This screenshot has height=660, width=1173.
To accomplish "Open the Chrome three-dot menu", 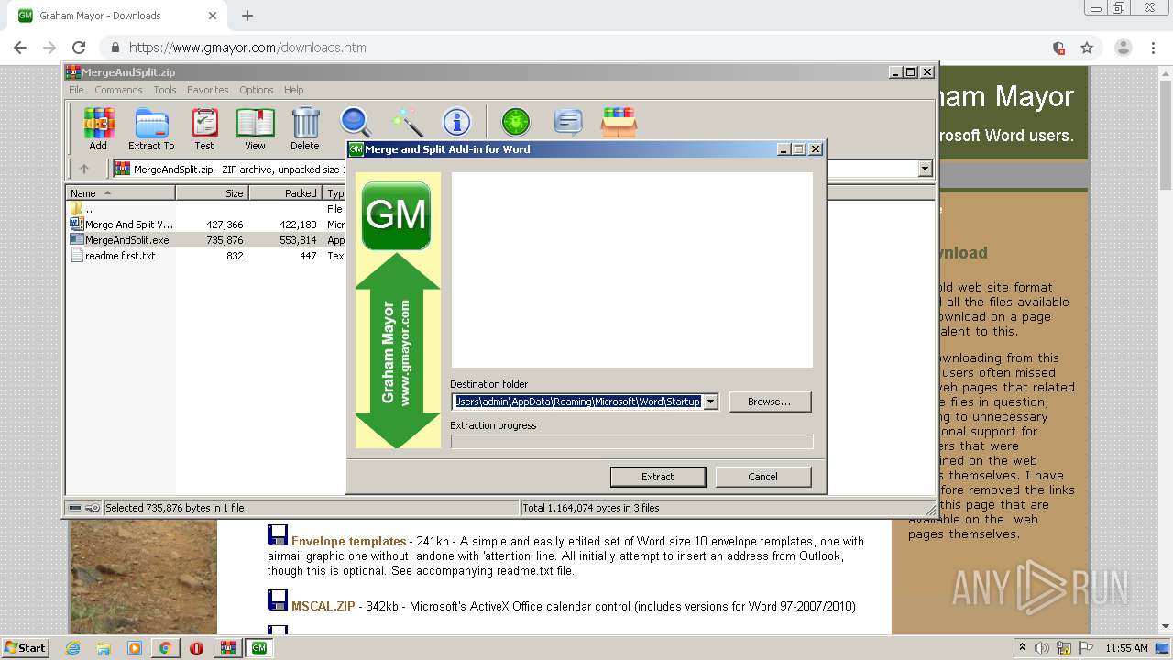I will pos(1152,48).
